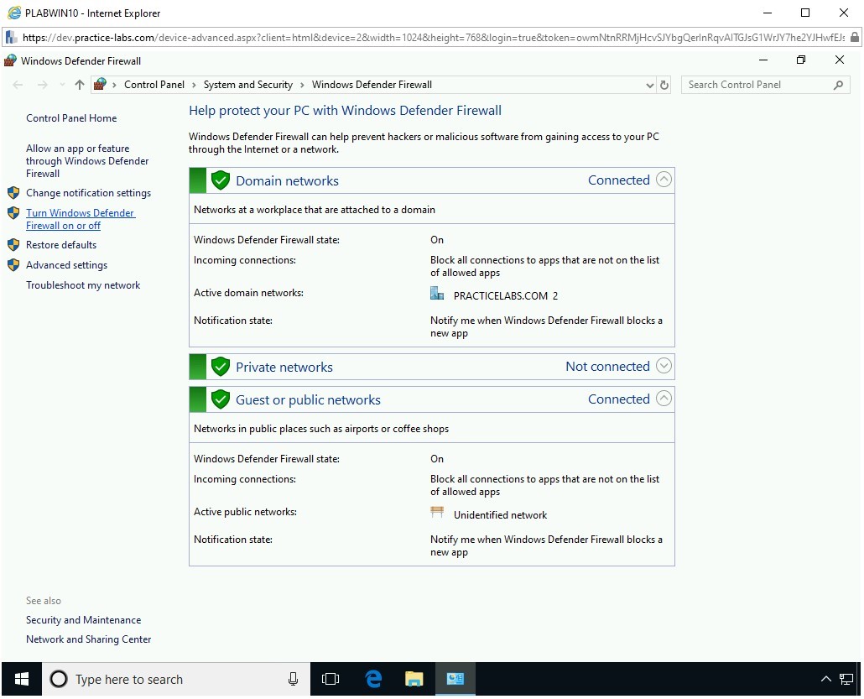Open File Explorer from the taskbar
864x699 pixels.
(414, 679)
